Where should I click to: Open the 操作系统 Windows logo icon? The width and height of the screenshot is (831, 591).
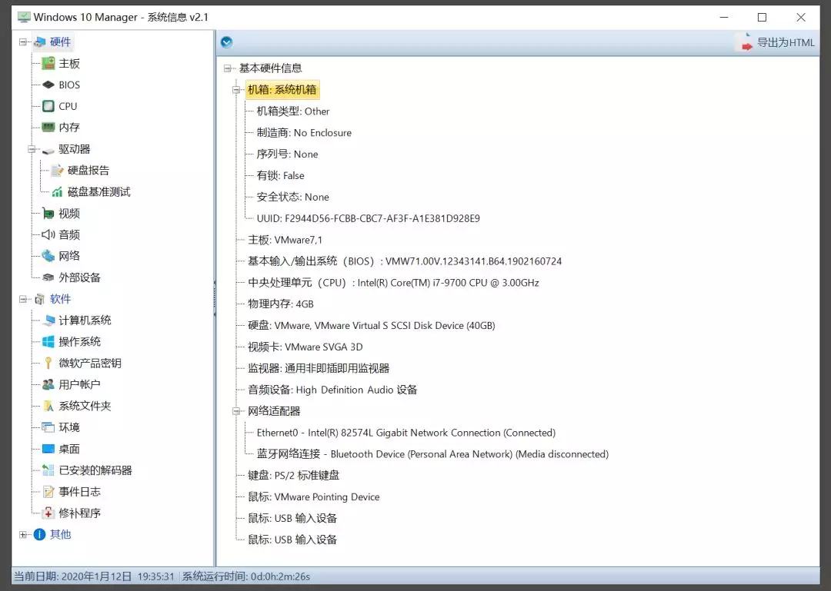tap(48, 341)
